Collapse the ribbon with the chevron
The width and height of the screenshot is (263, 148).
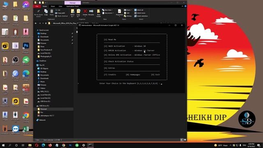[x=182, y=7]
